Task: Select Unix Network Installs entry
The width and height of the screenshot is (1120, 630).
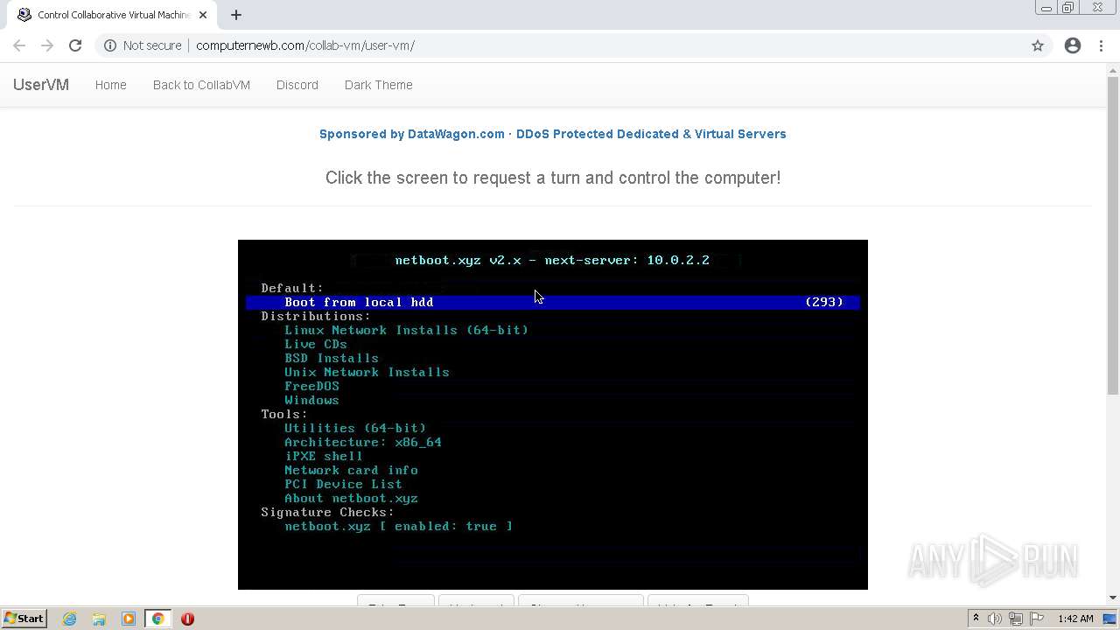Action: point(367,372)
